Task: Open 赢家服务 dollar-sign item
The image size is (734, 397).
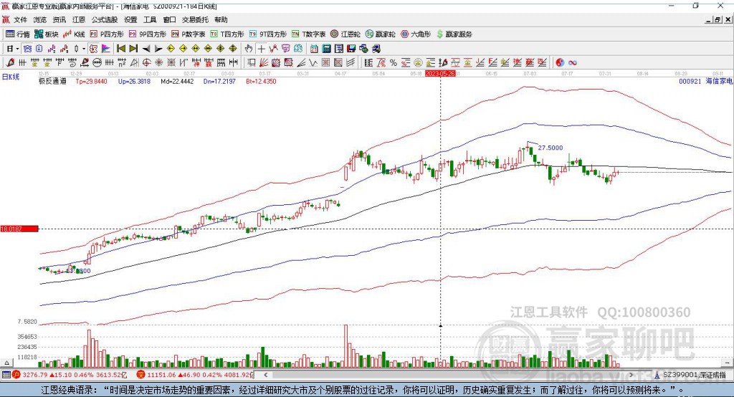Action: click(x=454, y=34)
